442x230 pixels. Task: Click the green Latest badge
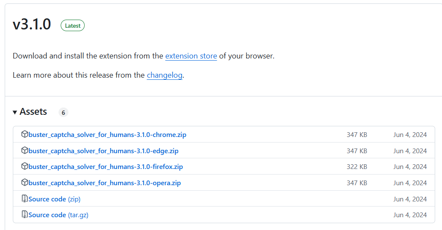[73, 26]
